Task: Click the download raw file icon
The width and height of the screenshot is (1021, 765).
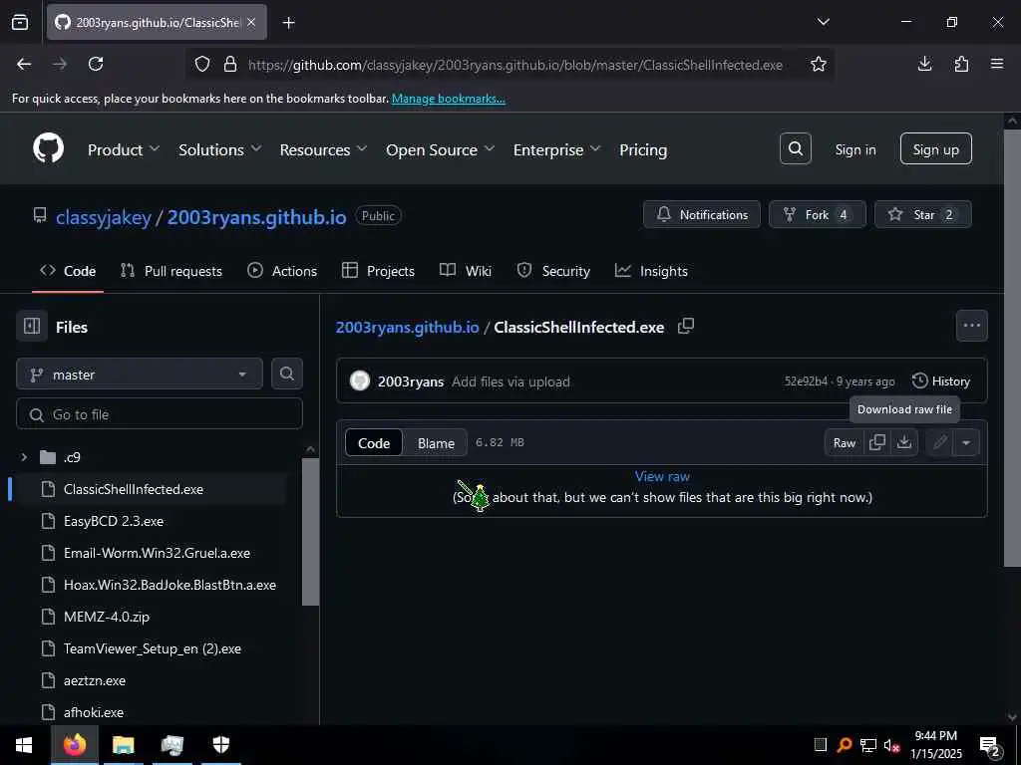Action: (x=903, y=442)
